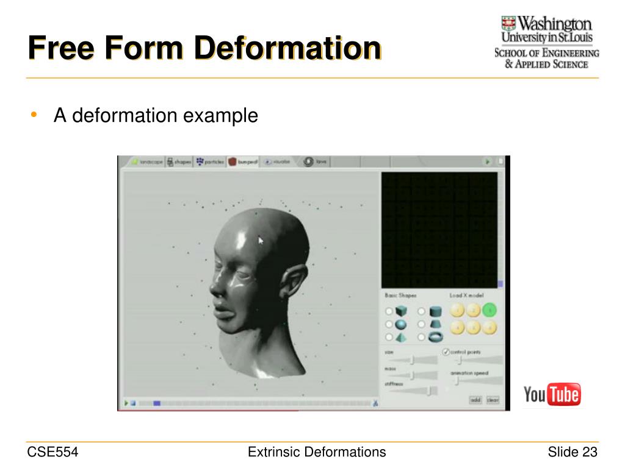Open the shapes tab

click(x=179, y=161)
